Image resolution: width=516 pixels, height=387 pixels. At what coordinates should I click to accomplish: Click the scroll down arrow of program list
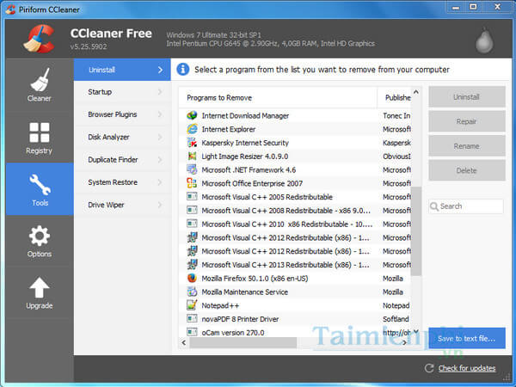tap(416, 331)
